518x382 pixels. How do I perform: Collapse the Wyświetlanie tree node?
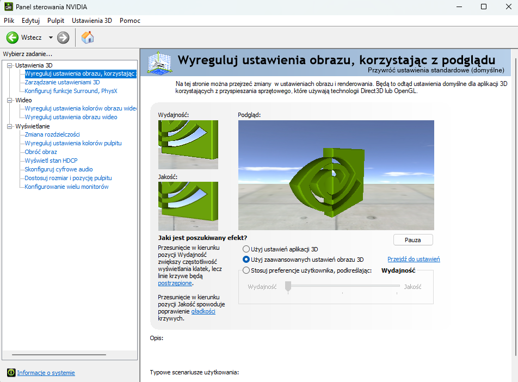(x=10, y=126)
